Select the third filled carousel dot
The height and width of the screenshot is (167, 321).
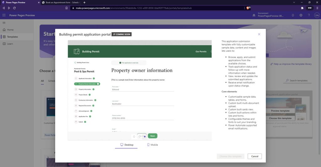[145, 137]
